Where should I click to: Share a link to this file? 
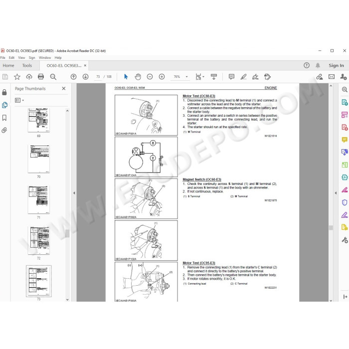(x=320, y=77)
